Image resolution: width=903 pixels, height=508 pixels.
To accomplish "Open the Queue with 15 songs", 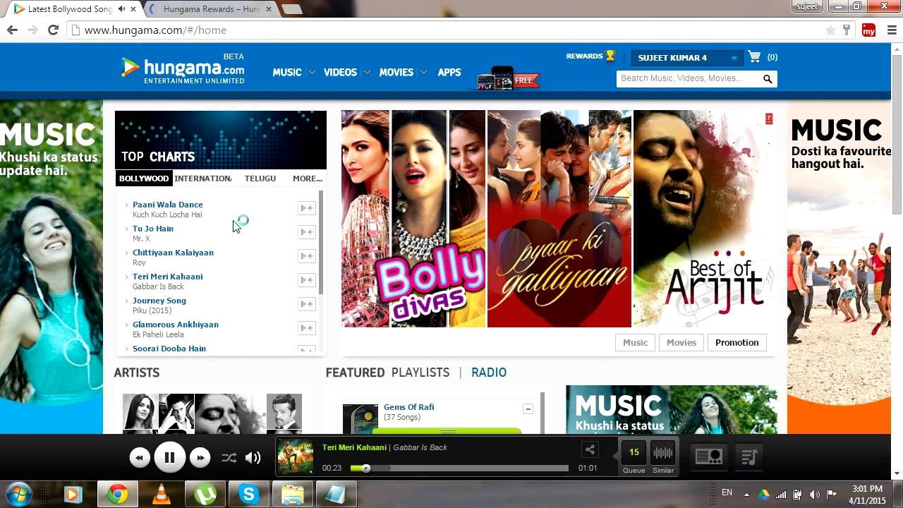I will click(634, 457).
